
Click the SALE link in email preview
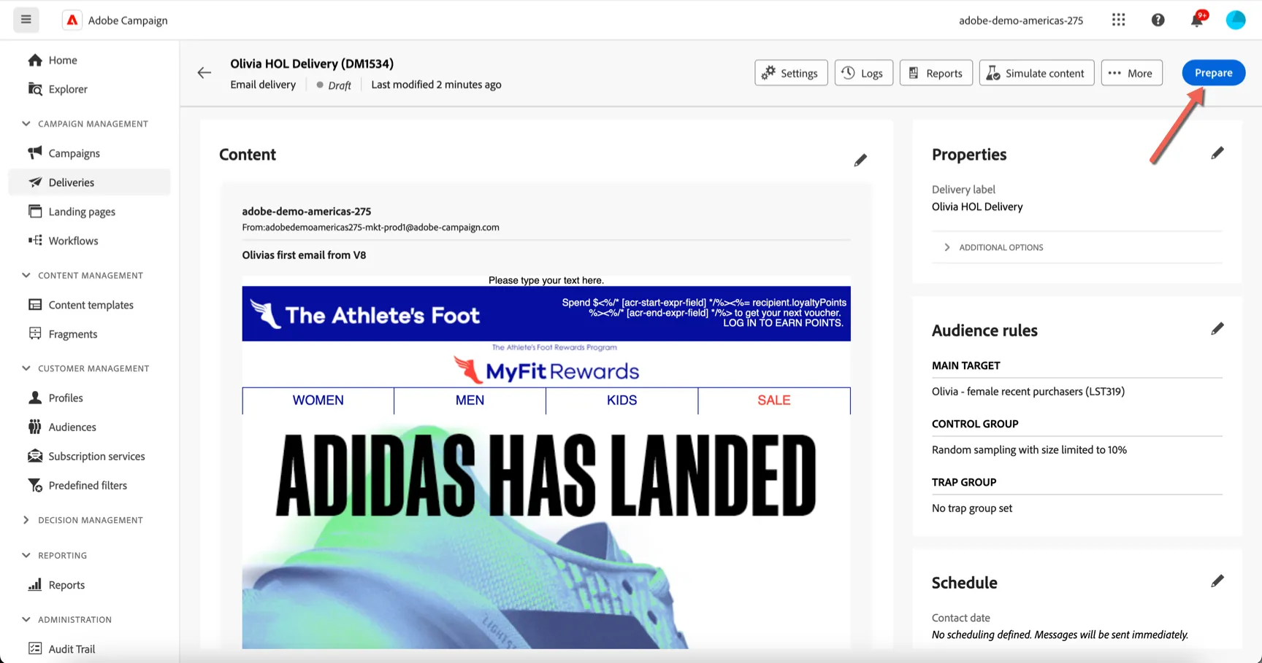pyautogui.click(x=773, y=400)
